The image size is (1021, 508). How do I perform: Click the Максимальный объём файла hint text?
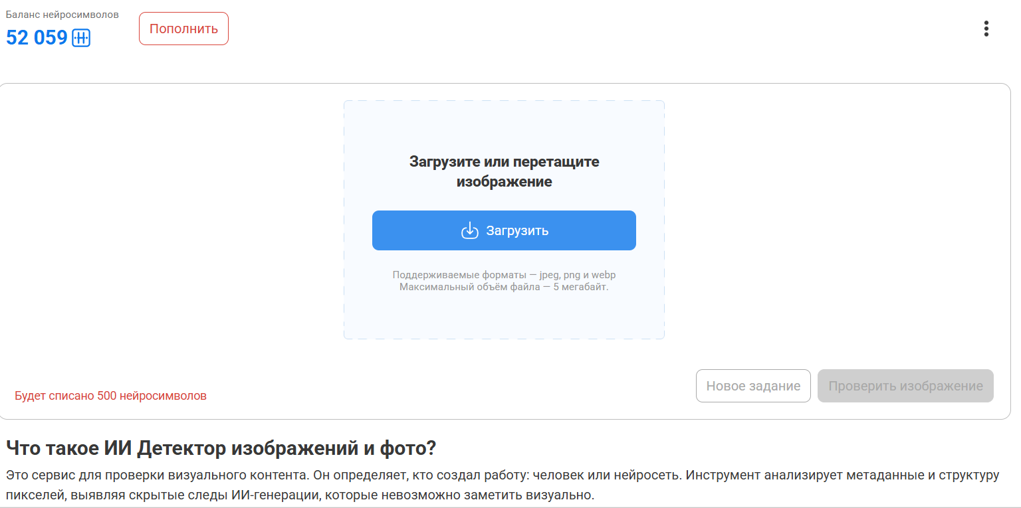504,287
